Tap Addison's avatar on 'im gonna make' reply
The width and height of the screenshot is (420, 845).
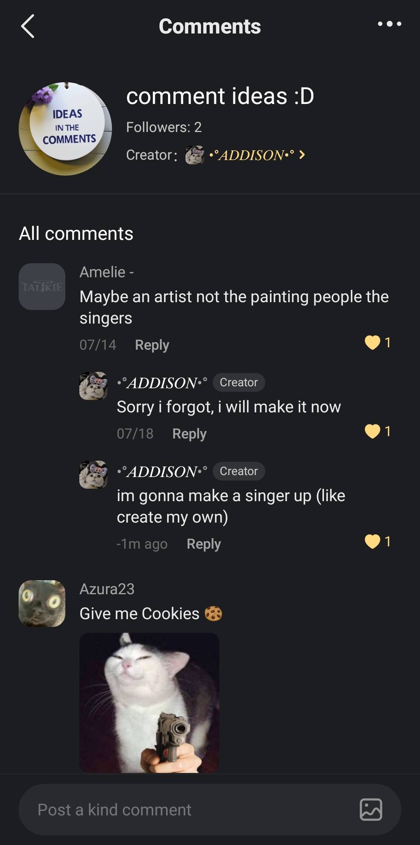pyautogui.click(x=93, y=475)
